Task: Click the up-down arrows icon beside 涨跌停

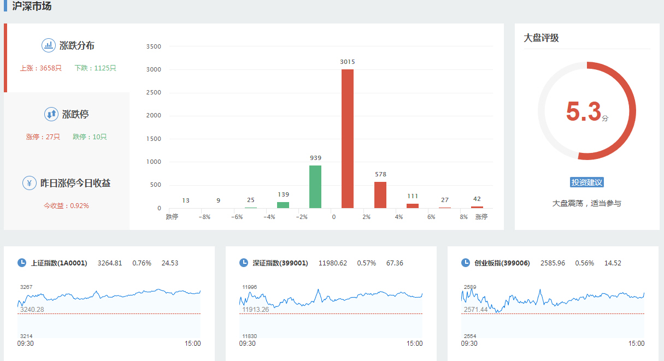Action: pos(51,114)
